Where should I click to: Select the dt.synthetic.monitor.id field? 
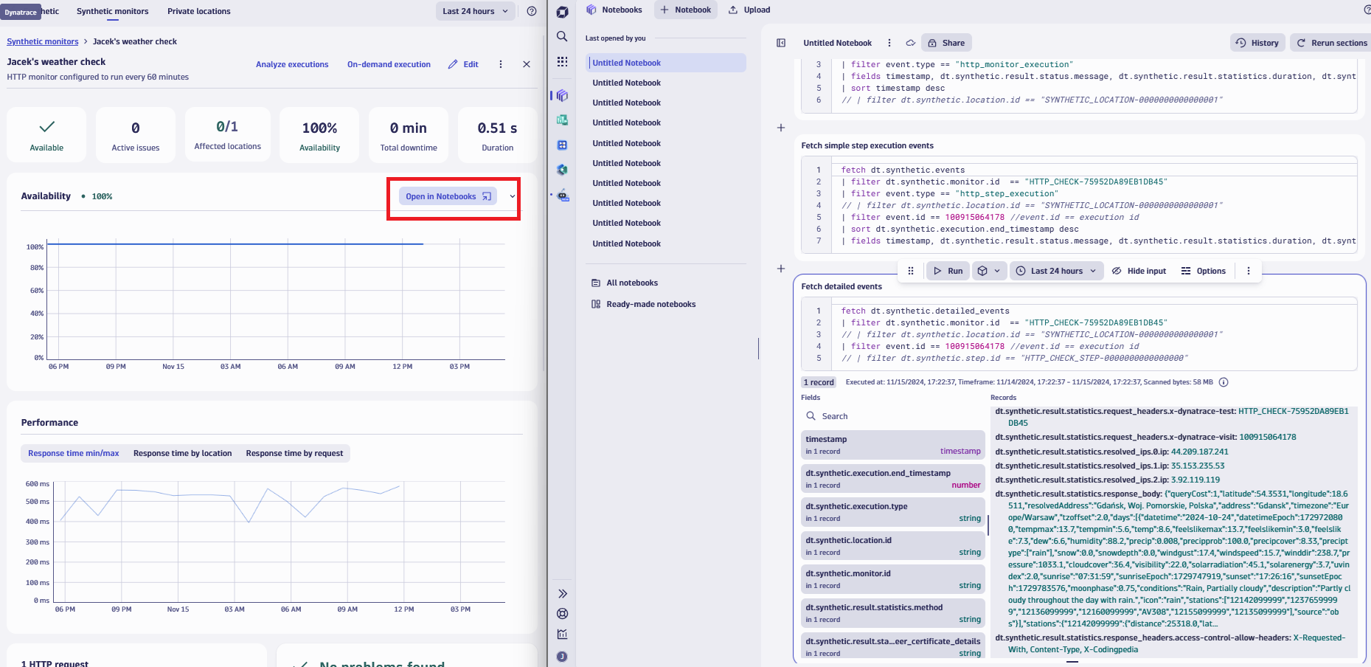[x=893, y=579]
